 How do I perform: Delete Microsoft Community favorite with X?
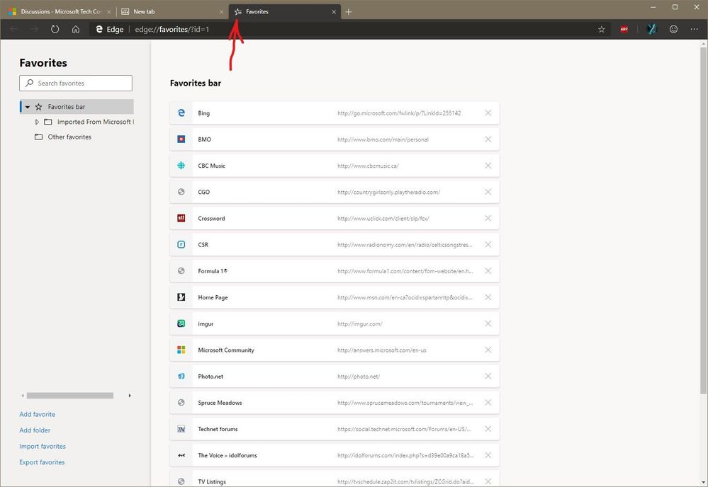488,350
